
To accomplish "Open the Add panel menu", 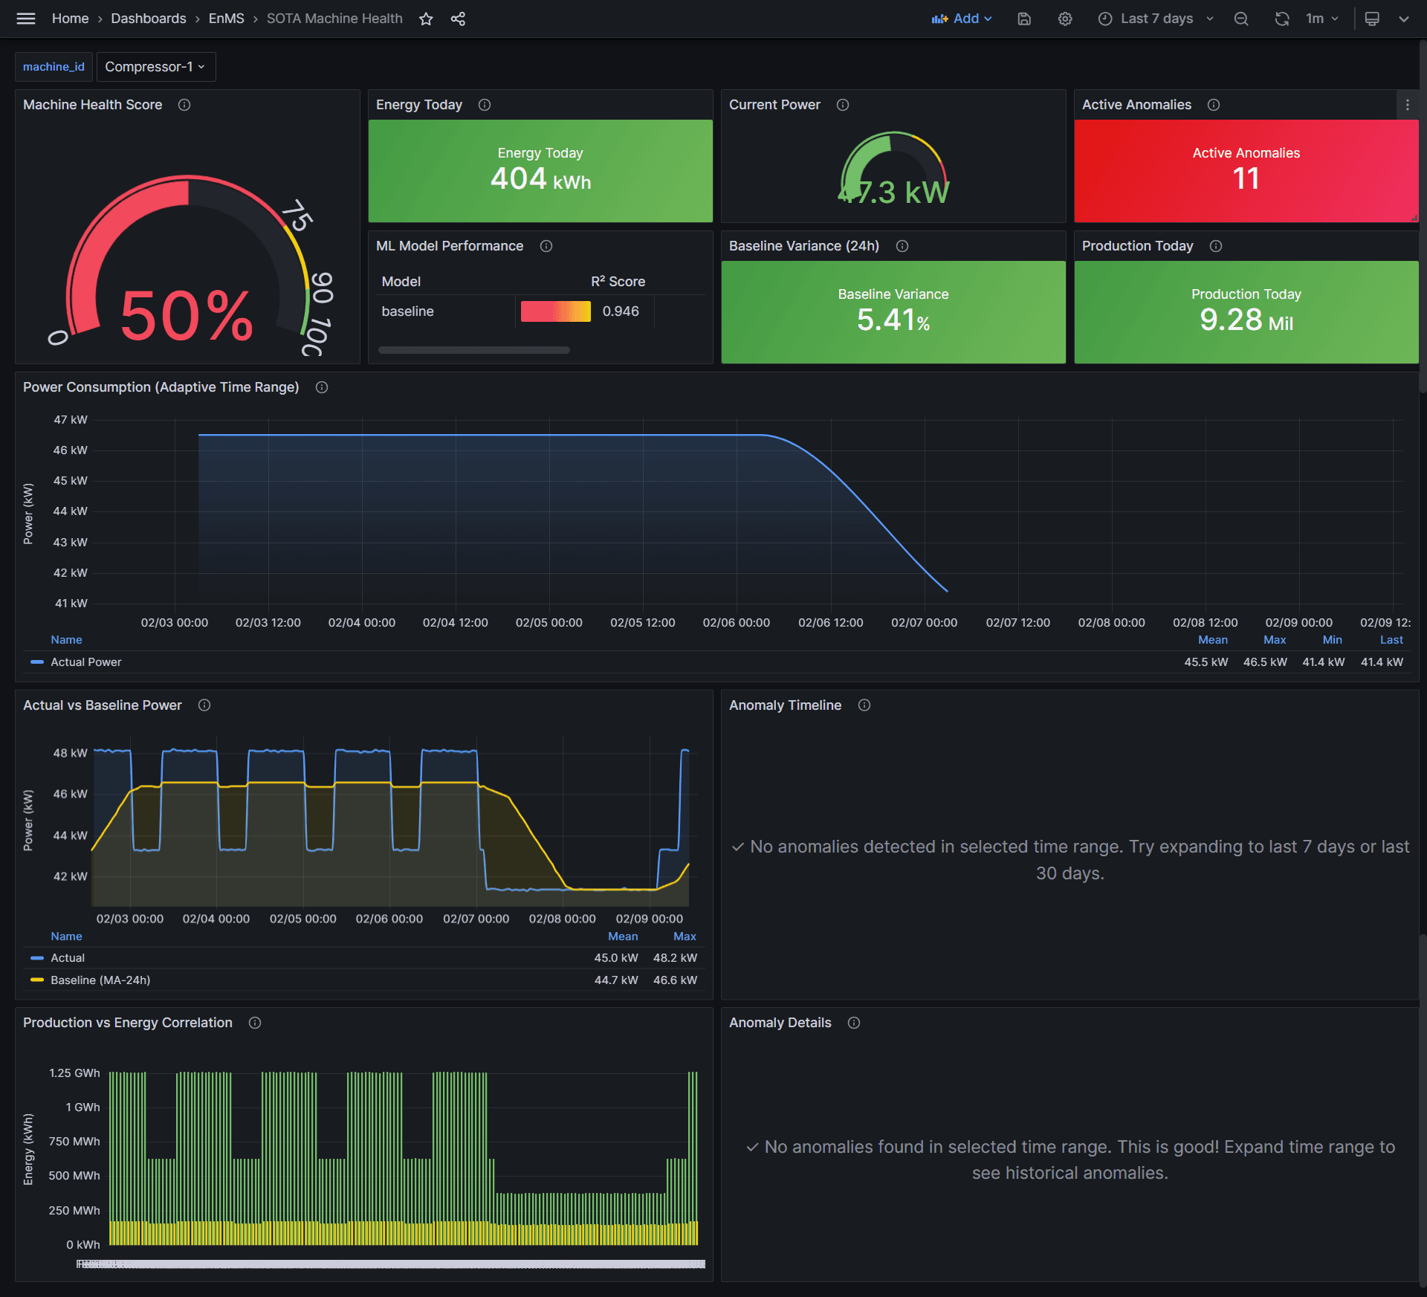I will pos(962,19).
